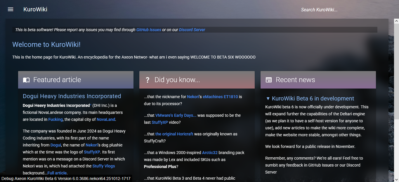Click the scrollbar up arrow
This screenshot has width=399, height=182.
(x=396, y=20)
